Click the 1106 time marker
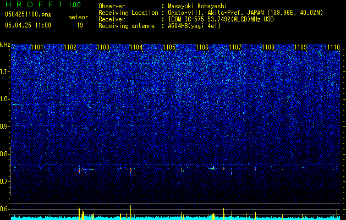 point(202,47)
